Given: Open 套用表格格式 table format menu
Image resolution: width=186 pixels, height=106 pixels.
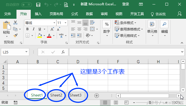Looking at the screenshot, I should tap(129, 29).
